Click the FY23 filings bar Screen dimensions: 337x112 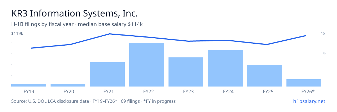(186, 72)
